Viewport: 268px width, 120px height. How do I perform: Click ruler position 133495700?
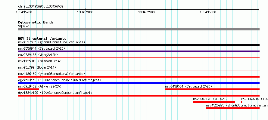pos(24,12)
